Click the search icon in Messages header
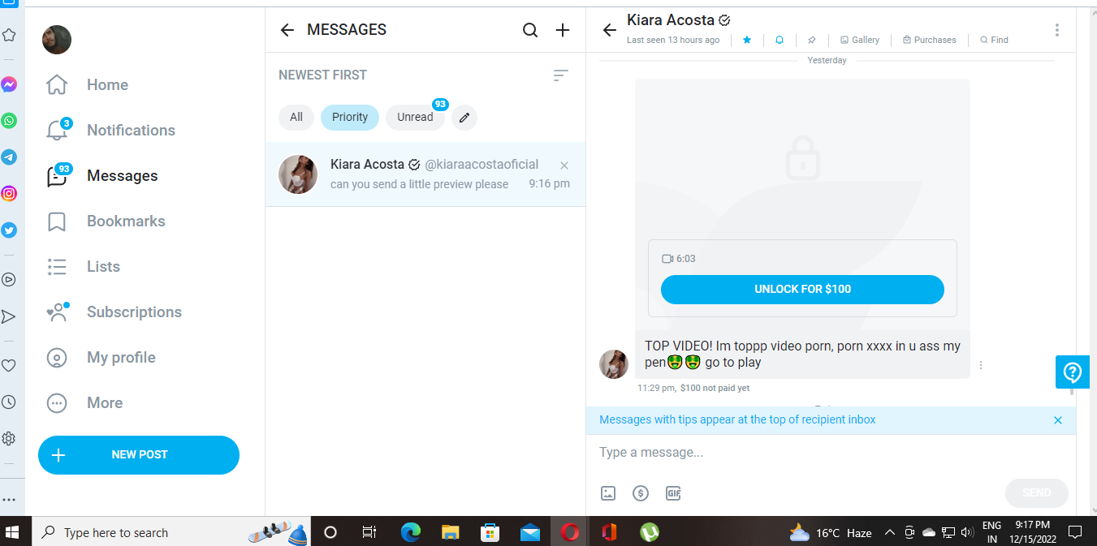1097x546 pixels. [530, 30]
